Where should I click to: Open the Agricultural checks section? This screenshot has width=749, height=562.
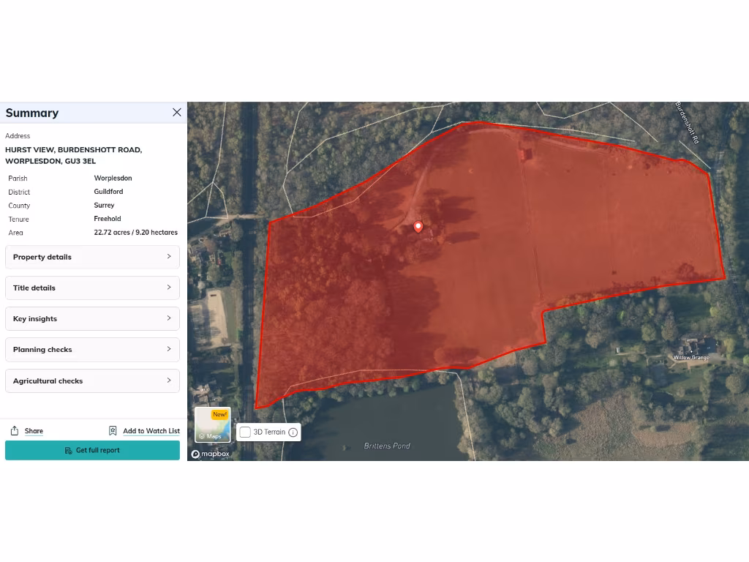(x=92, y=381)
